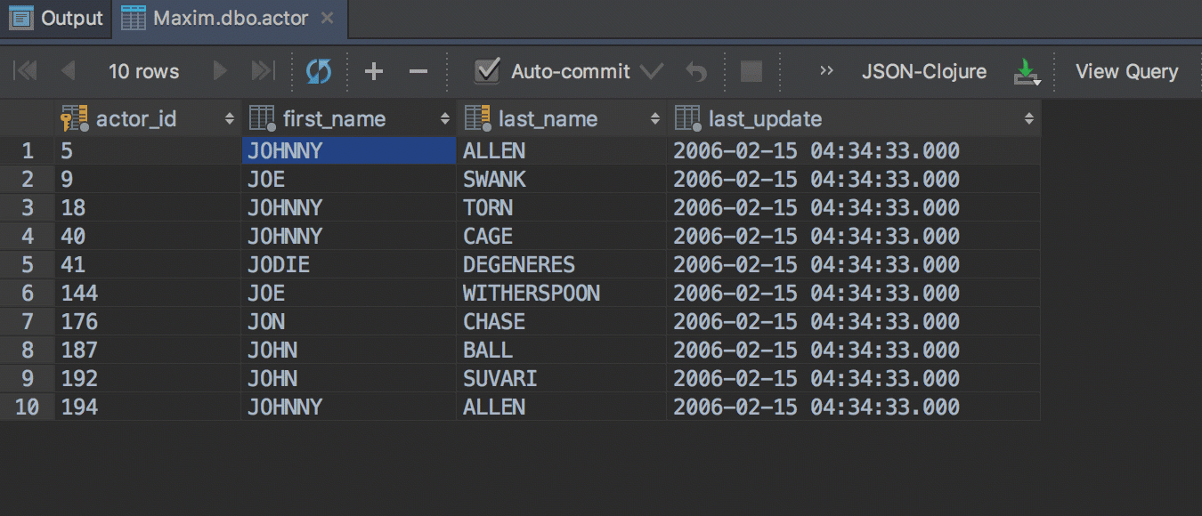Select the TORN last name cell
This screenshot has height=516, width=1202.
click(562, 207)
